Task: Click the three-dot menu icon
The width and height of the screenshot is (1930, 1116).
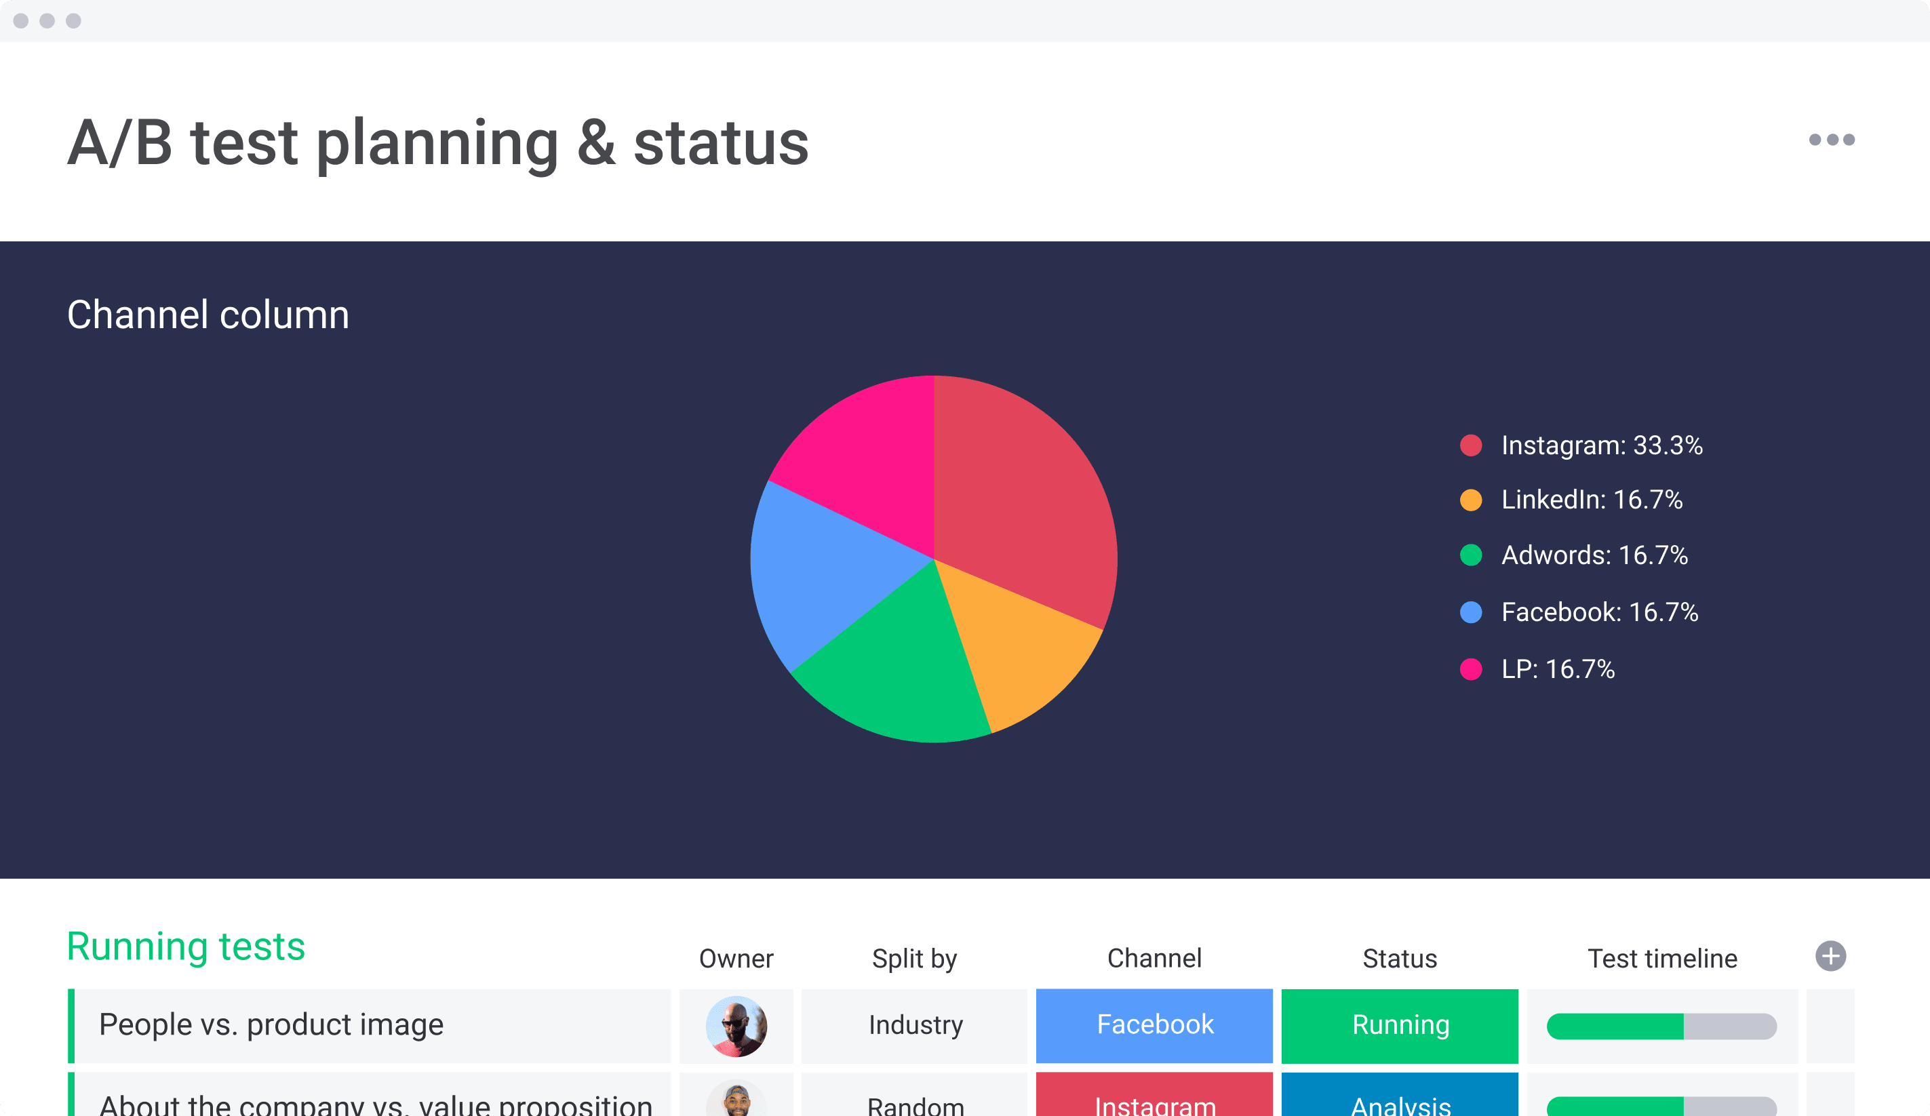Action: coord(1833,140)
